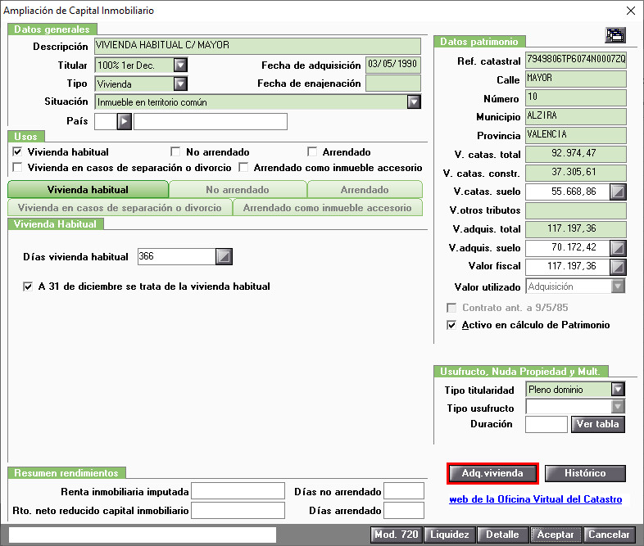Image resolution: width=644 pixels, height=546 pixels.
Task: Toggle the Vivienda habitual checkbox
Action: [x=17, y=152]
